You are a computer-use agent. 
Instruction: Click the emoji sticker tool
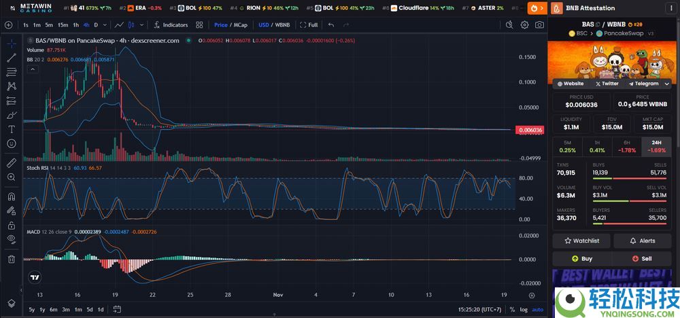[12, 143]
